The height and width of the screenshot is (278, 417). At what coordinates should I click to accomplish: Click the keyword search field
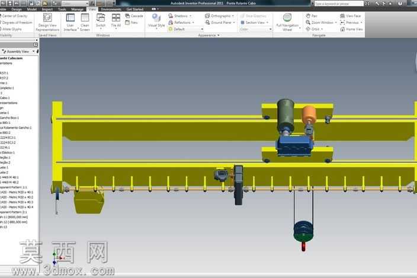point(339,4)
